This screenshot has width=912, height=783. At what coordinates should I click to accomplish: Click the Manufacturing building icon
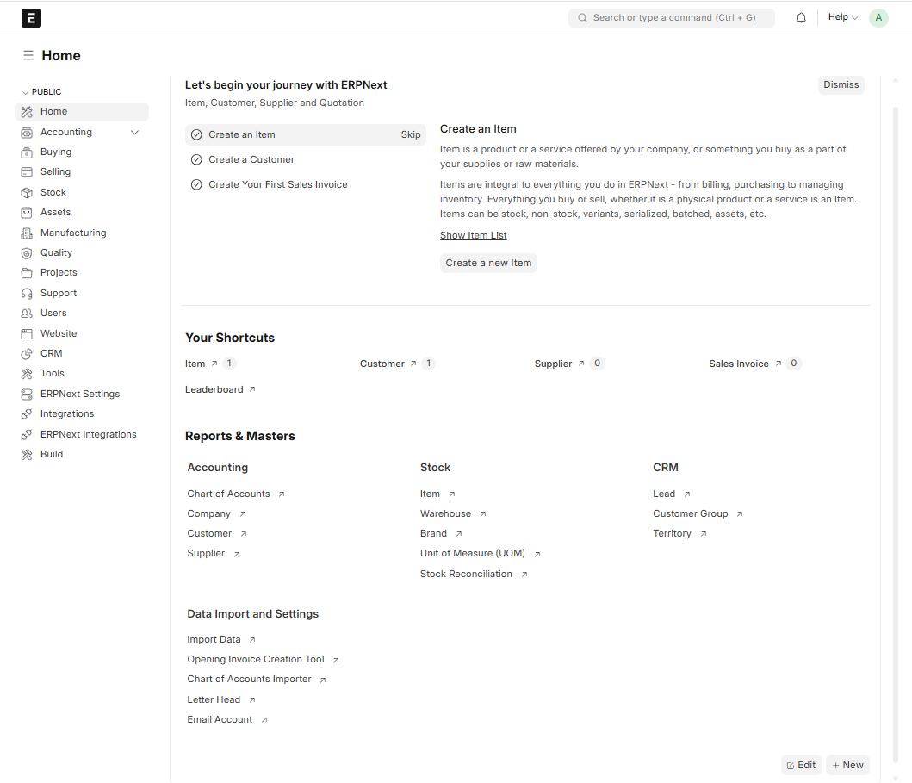click(x=27, y=233)
